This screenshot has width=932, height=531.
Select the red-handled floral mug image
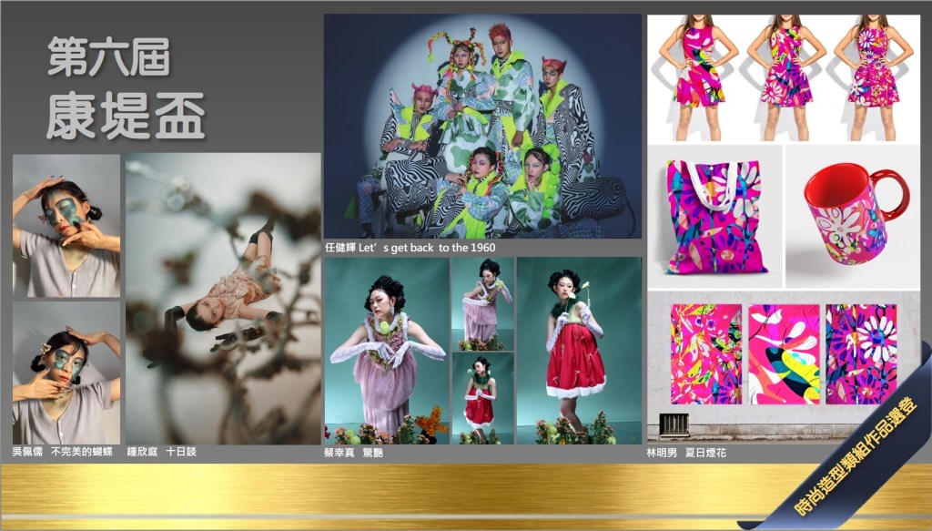click(852, 216)
